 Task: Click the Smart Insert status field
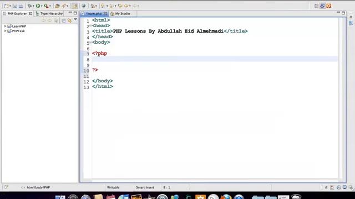pyautogui.click(x=145, y=187)
